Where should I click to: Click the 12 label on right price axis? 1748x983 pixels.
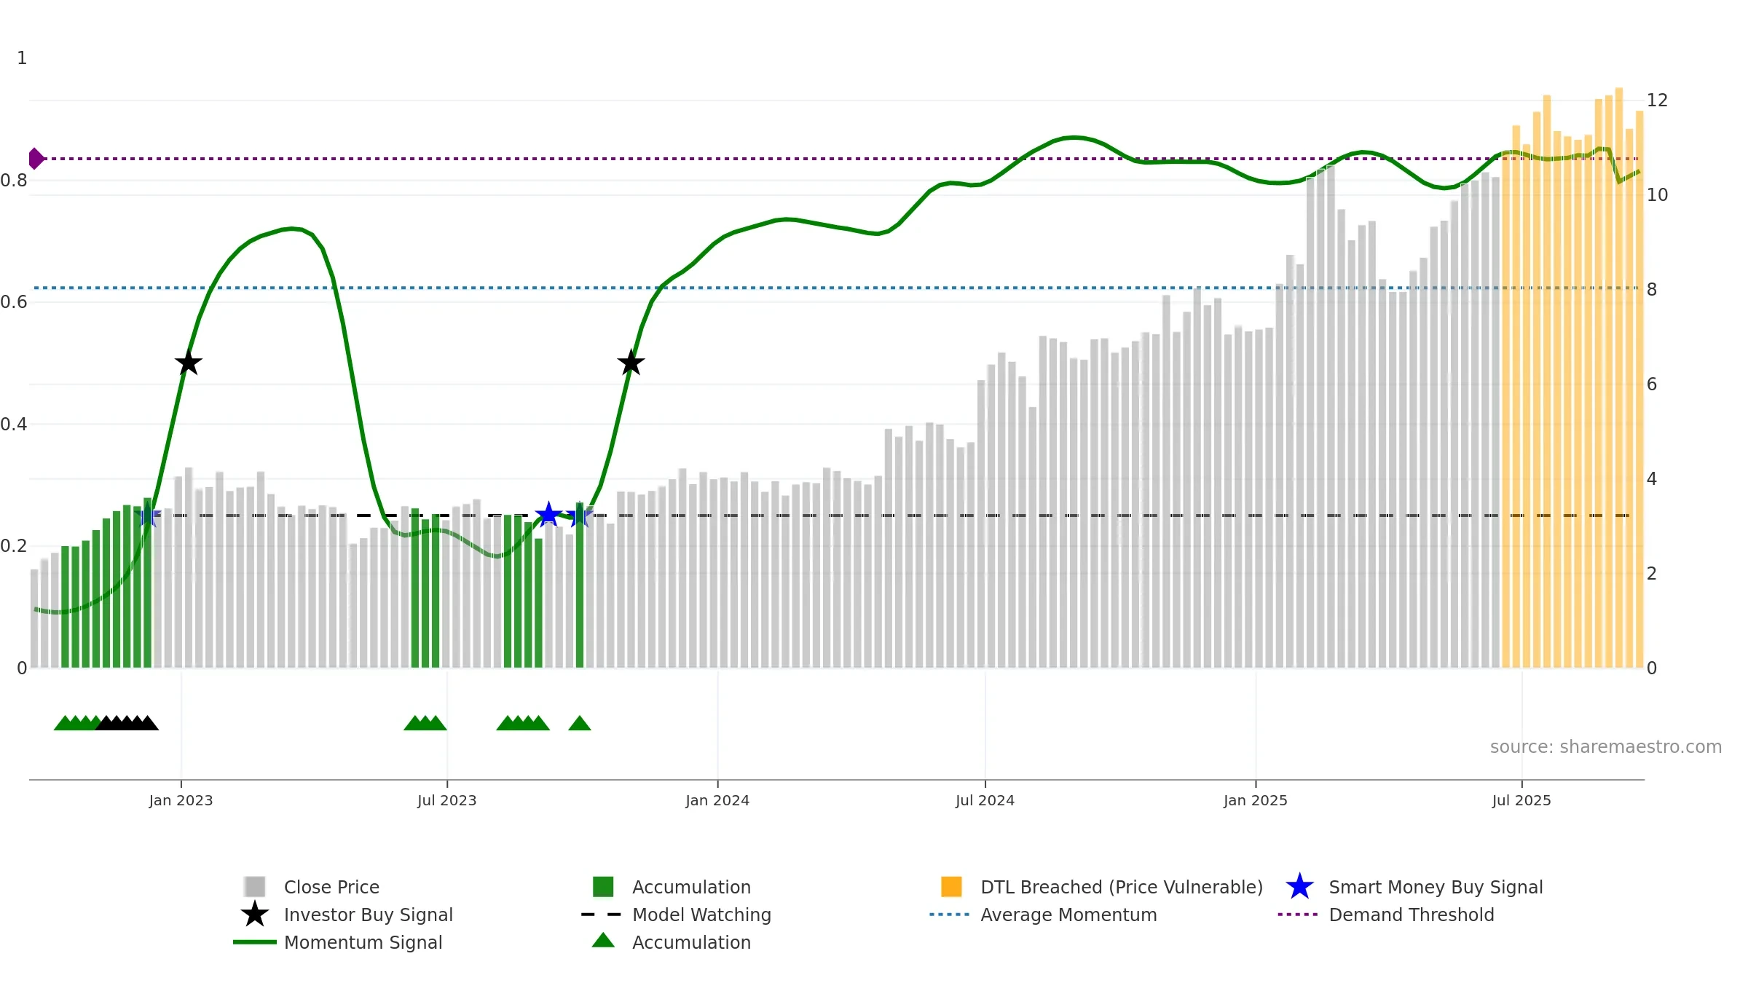click(x=1657, y=100)
